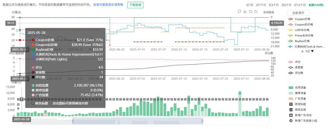Viewport: 328px width, 129px height.
Task: Click the 全部清空 button
Action: [x=298, y=13]
